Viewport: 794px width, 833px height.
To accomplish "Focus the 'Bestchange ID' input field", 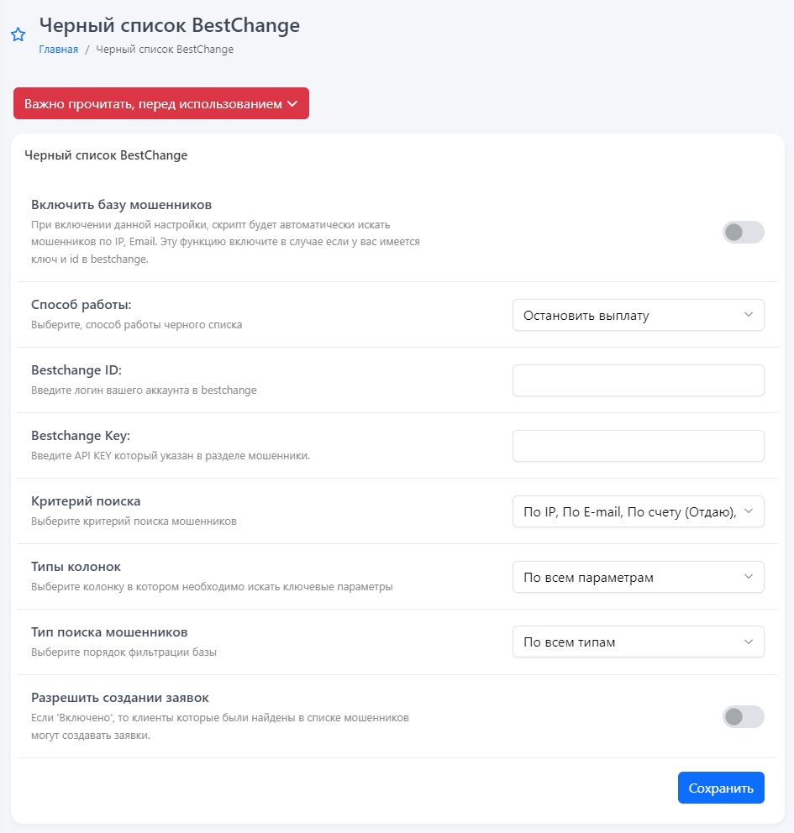I will pos(638,380).
